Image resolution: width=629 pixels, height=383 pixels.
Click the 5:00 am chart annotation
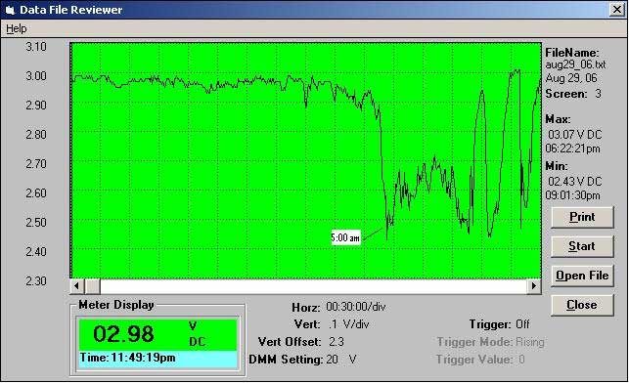(345, 237)
